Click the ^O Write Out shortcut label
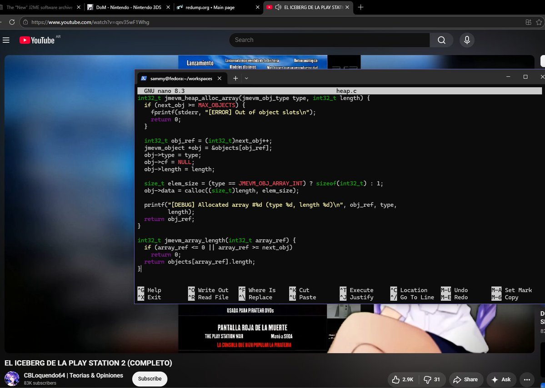 [x=209, y=290]
